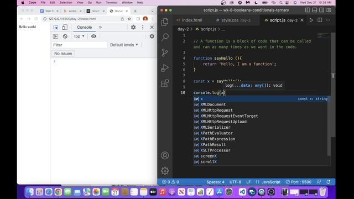Open the Chrome profile avatar
Image resolution: width=354 pixels, height=199 pixels.
[145, 19]
